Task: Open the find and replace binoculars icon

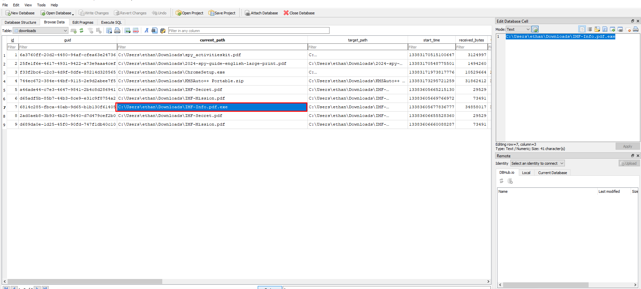Action: click(x=154, y=31)
